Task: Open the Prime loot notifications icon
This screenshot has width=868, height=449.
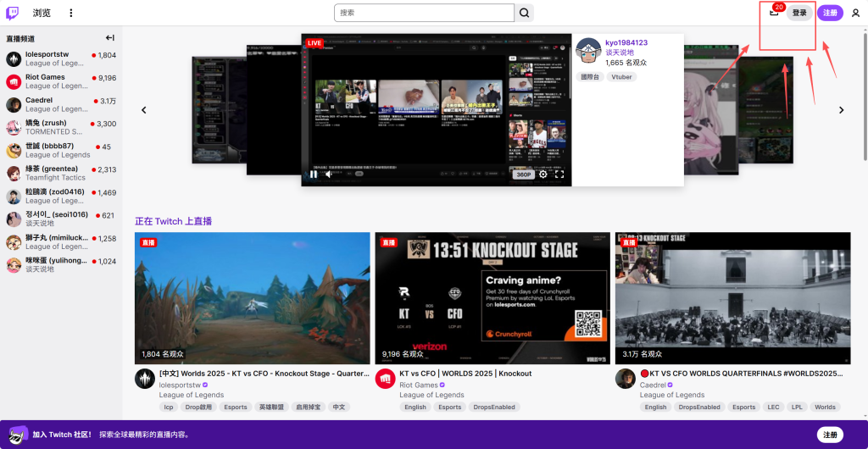Action: tap(774, 12)
